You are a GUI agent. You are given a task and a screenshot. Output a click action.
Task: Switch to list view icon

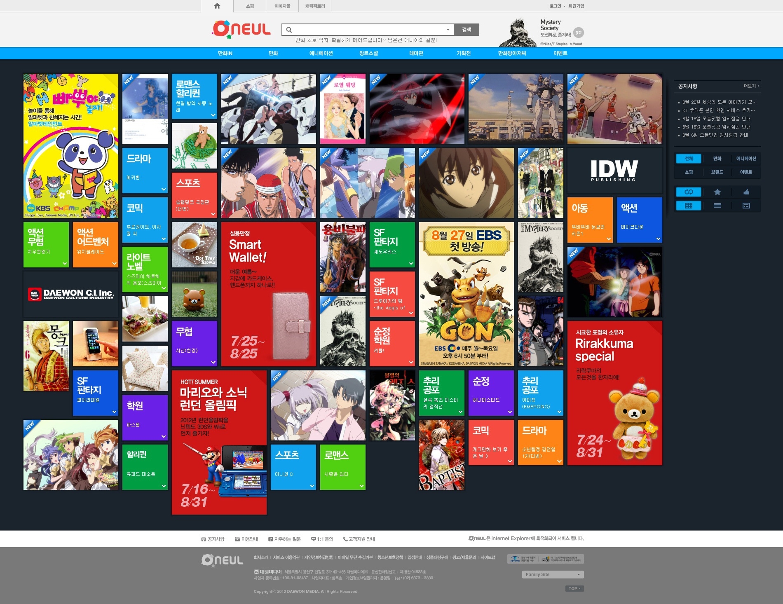tap(717, 206)
